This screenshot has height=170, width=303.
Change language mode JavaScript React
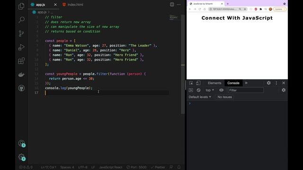coord(110,167)
